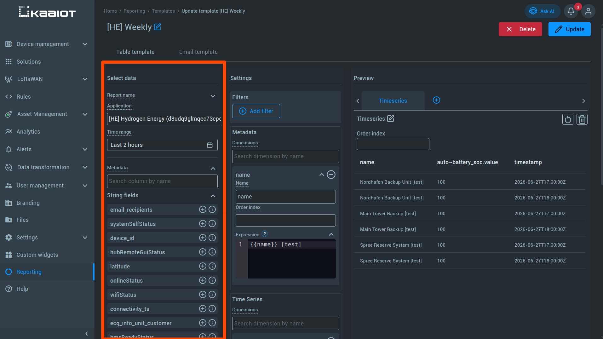603x339 pixels.
Task: Open Solutions in sidebar
Action: tap(29, 62)
